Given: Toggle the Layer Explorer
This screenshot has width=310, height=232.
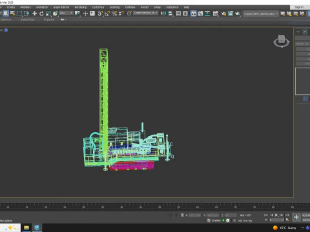Looking at the screenshot, I should (185, 14).
